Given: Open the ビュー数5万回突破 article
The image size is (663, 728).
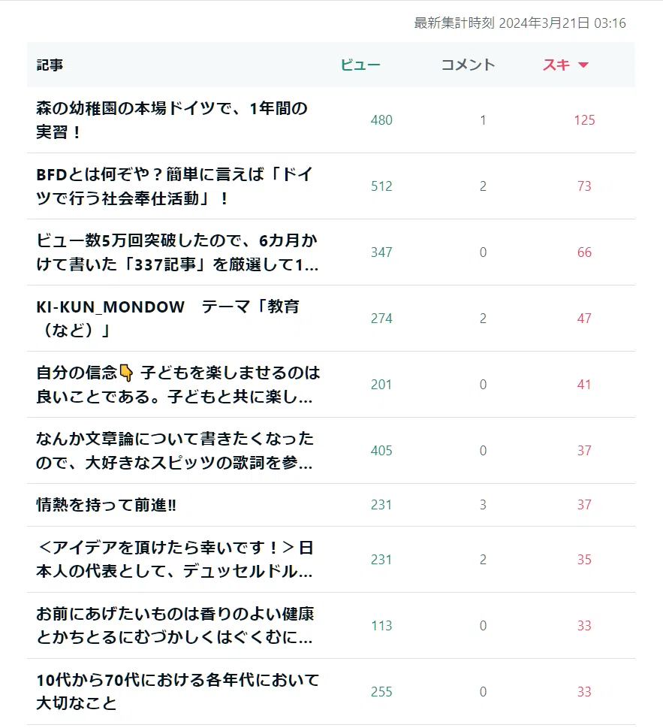Looking at the screenshot, I should click(177, 252).
